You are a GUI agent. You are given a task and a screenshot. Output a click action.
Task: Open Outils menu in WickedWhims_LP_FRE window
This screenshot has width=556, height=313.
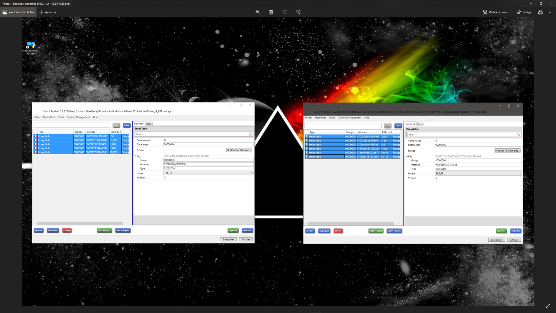61,117
